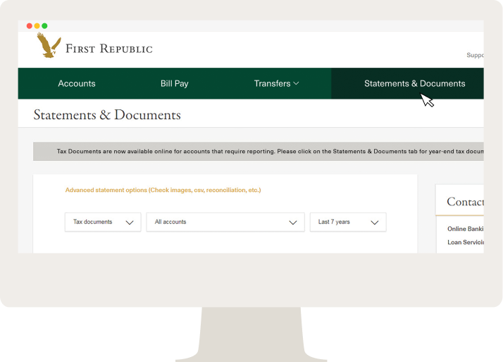Click the Loan Servicing contact entry
This screenshot has height=362, width=503.
click(x=466, y=242)
